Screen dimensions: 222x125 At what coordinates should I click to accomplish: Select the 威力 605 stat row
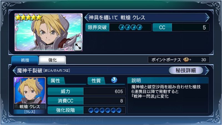pyautogui.click(x=87, y=92)
